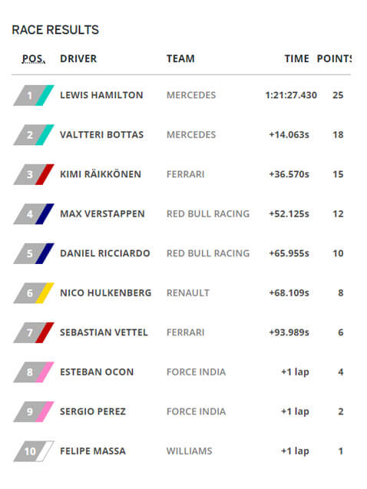Click the position 2 badge beside Valtteri Bottas
Image resolution: width=367 pixels, height=489 pixels.
click(x=34, y=135)
